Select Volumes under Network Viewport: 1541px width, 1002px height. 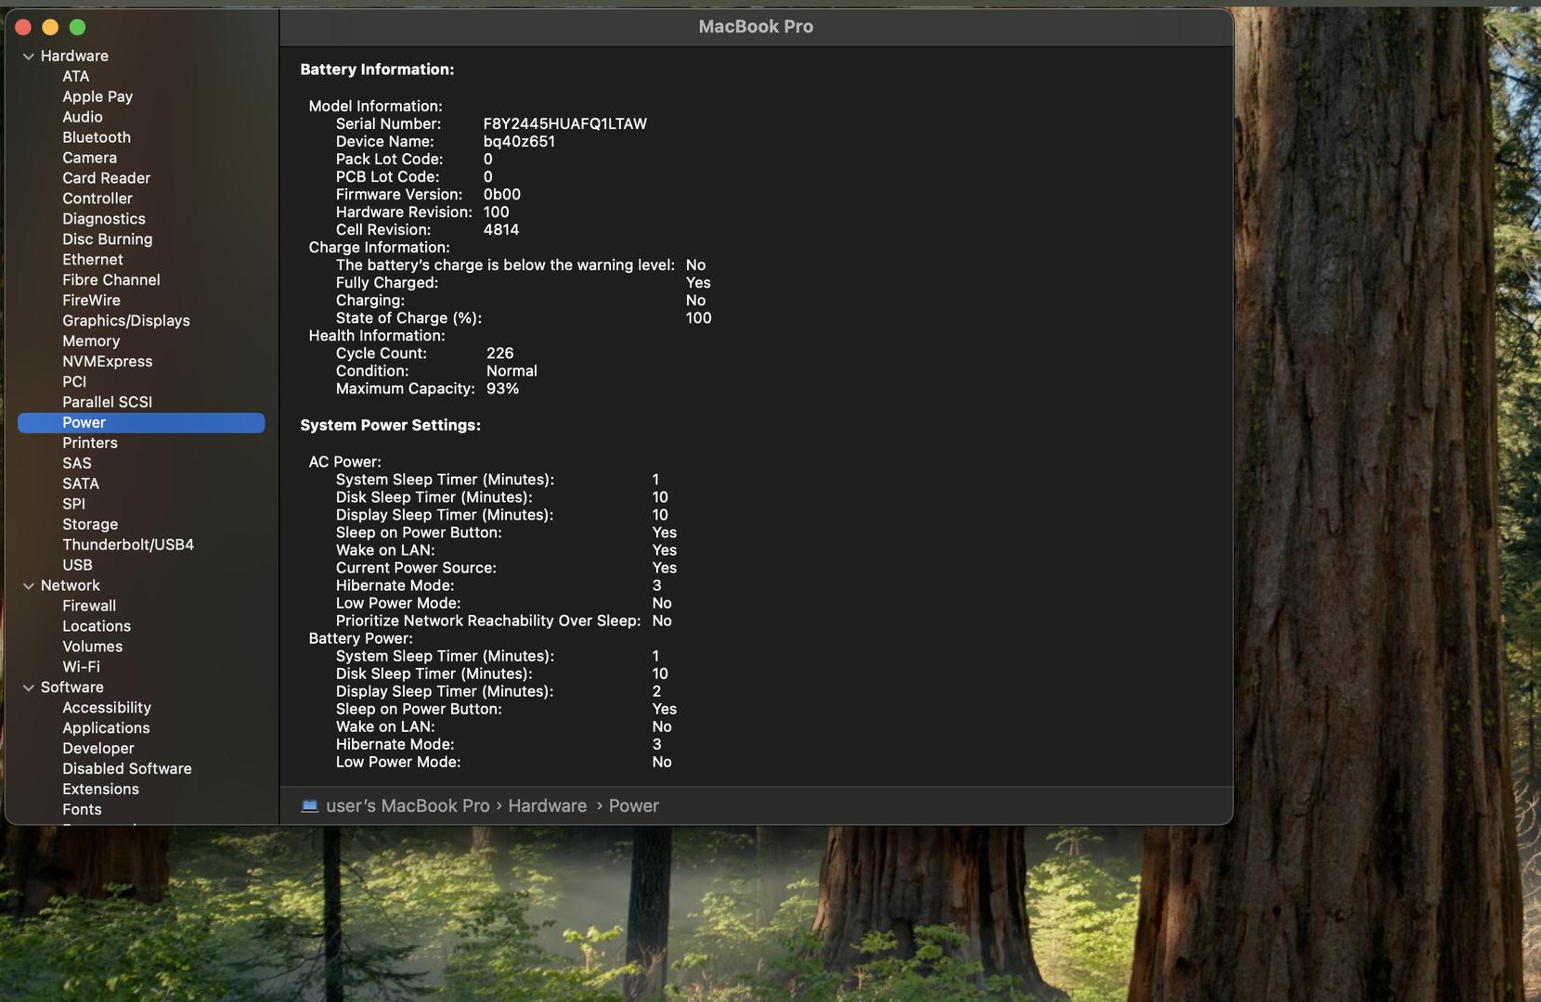coord(93,649)
